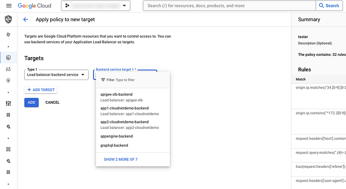Open the project selector dropdown
The width and height of the screenshot is (346, 189).
pyautogui.click(x=96, y=6)
